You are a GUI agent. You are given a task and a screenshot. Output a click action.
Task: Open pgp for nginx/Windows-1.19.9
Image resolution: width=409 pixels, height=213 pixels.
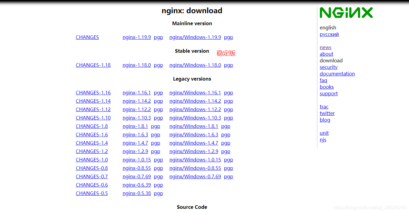coord(229,37)
